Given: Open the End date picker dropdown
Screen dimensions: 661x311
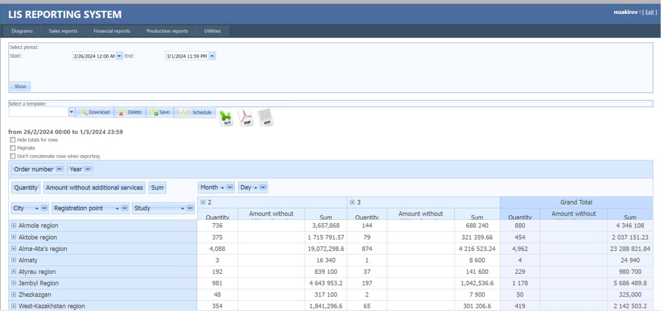Looking at the screenshot, I should pyautogui.click(x=212, y=56).
